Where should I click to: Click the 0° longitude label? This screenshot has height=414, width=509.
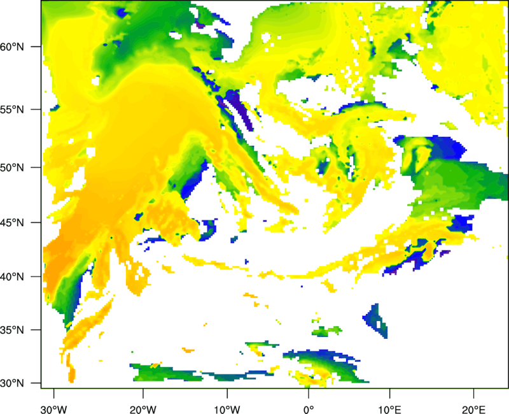point(309,410)
